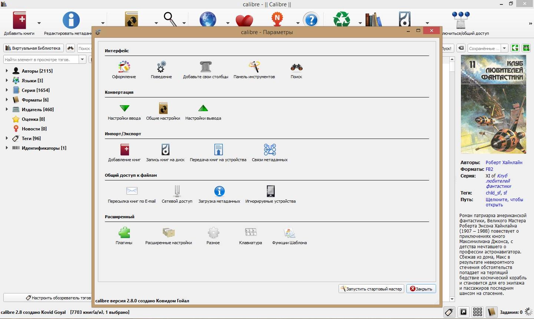Expand Идентификаторы [1] tree node
This screenshot has width=534, height=319.
pos(7,148)
